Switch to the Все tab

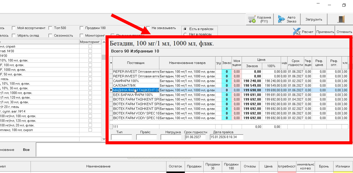point(26,150)
